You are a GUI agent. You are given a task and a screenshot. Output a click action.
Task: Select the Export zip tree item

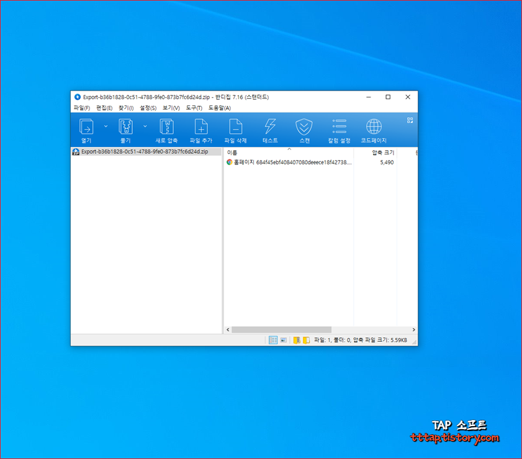click(x=146, y=152)
